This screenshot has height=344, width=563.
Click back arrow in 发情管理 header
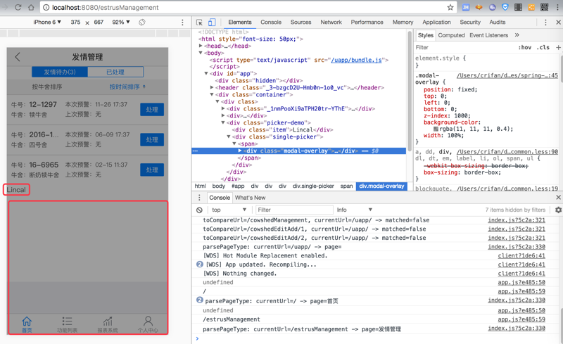coord(18,57)
